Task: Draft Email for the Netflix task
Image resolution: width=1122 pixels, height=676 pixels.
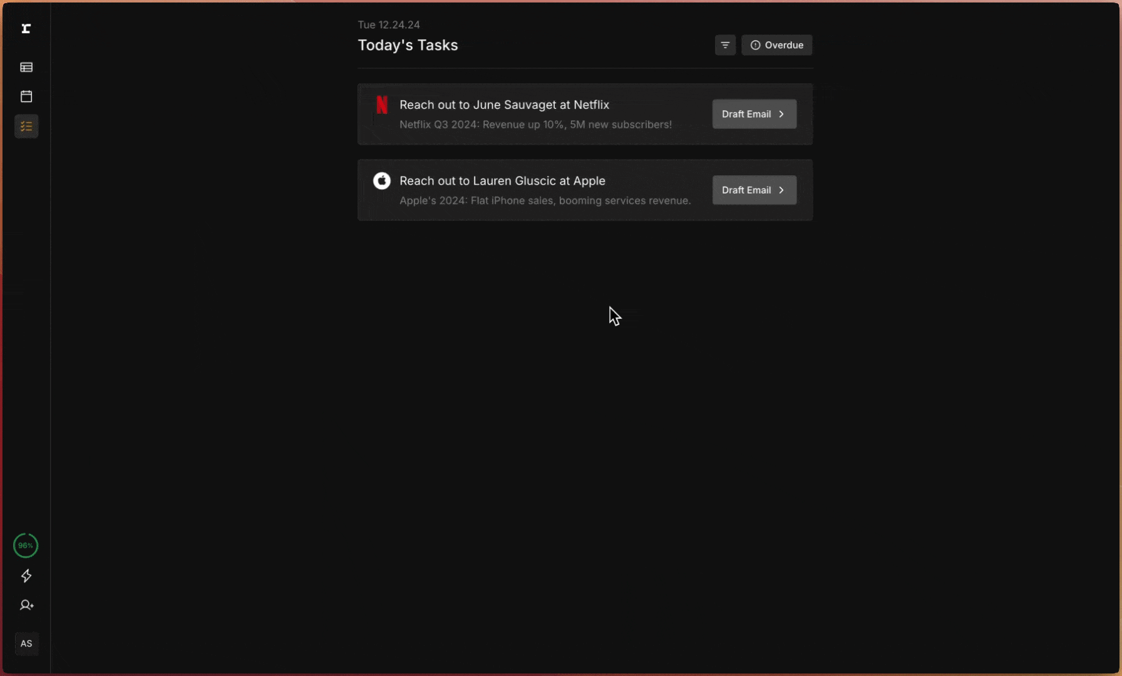Action: pos(746,114)
